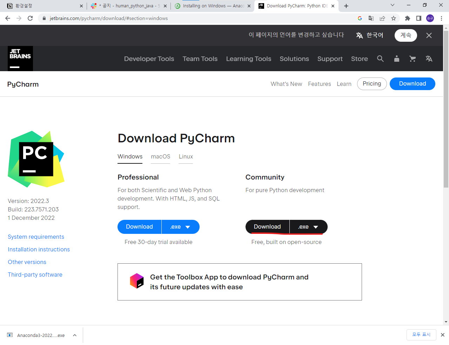Screen dimensions: 449x345
Task: Open the Features page
Action: click(x=320, y=84)
